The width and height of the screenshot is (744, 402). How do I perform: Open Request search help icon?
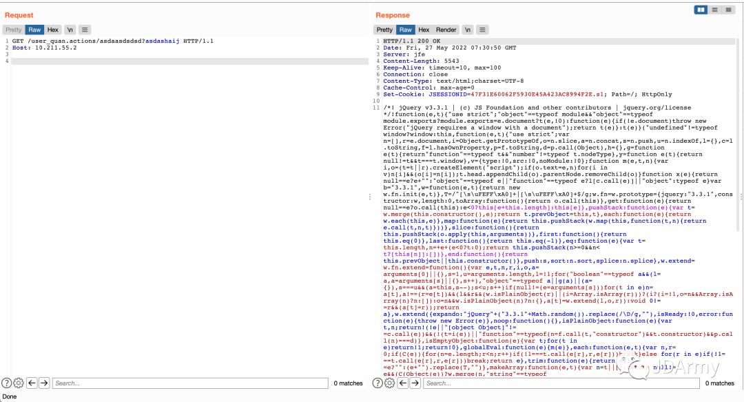pos(7,383)
